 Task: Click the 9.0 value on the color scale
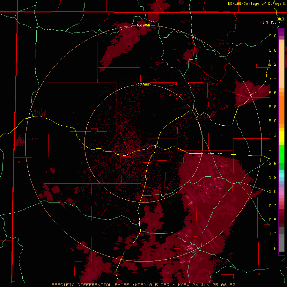coord(273,50)
